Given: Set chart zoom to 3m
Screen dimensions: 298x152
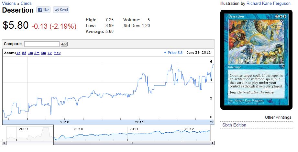Looking at the screenshot, I should [37, 53].
